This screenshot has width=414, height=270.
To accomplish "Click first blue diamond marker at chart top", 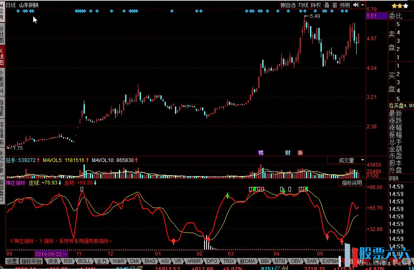I will click(18, 12).
